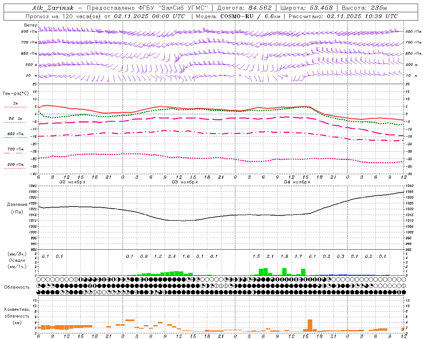
Task: Click the longitude value 84.562
Action: (260, 8)
